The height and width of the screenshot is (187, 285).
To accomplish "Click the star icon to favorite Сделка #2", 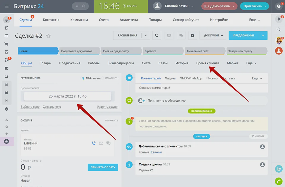I will [x=48, y=36].
